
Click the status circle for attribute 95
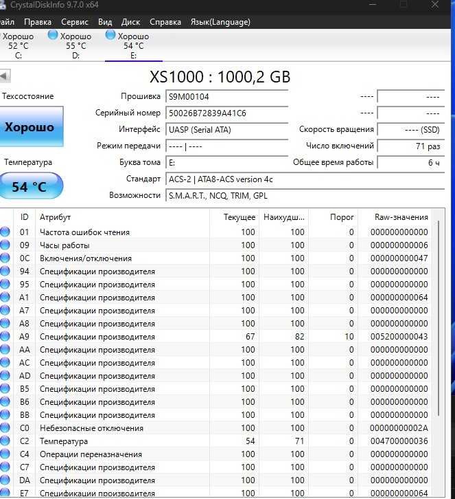pos(5,284)
